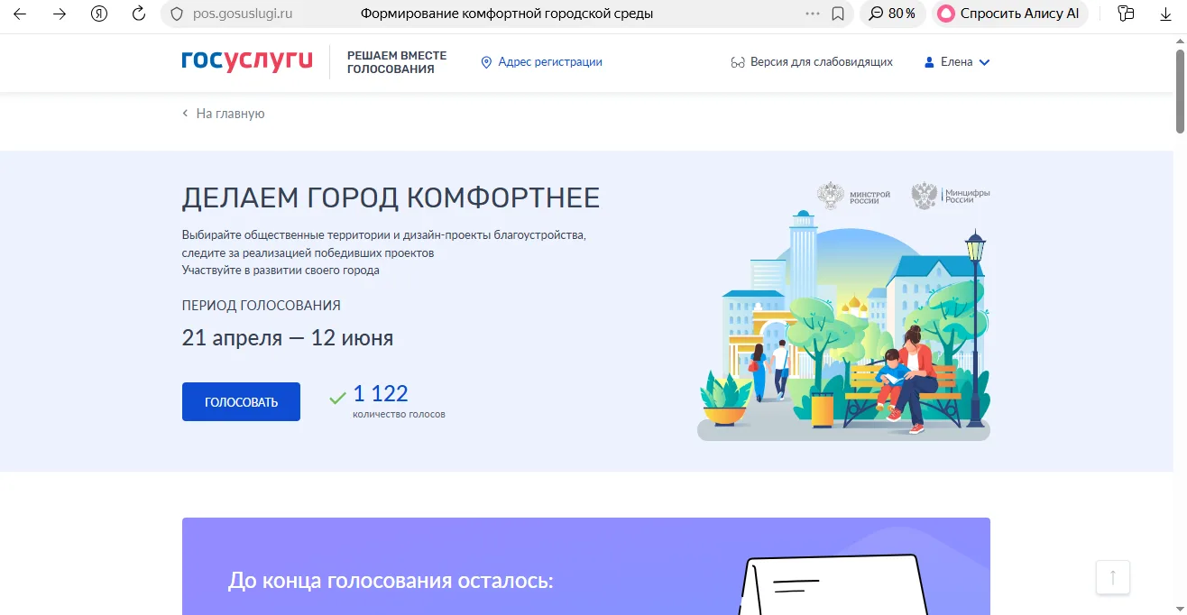
Task: Open the 80% zoom control
Action: coord(893,14)
